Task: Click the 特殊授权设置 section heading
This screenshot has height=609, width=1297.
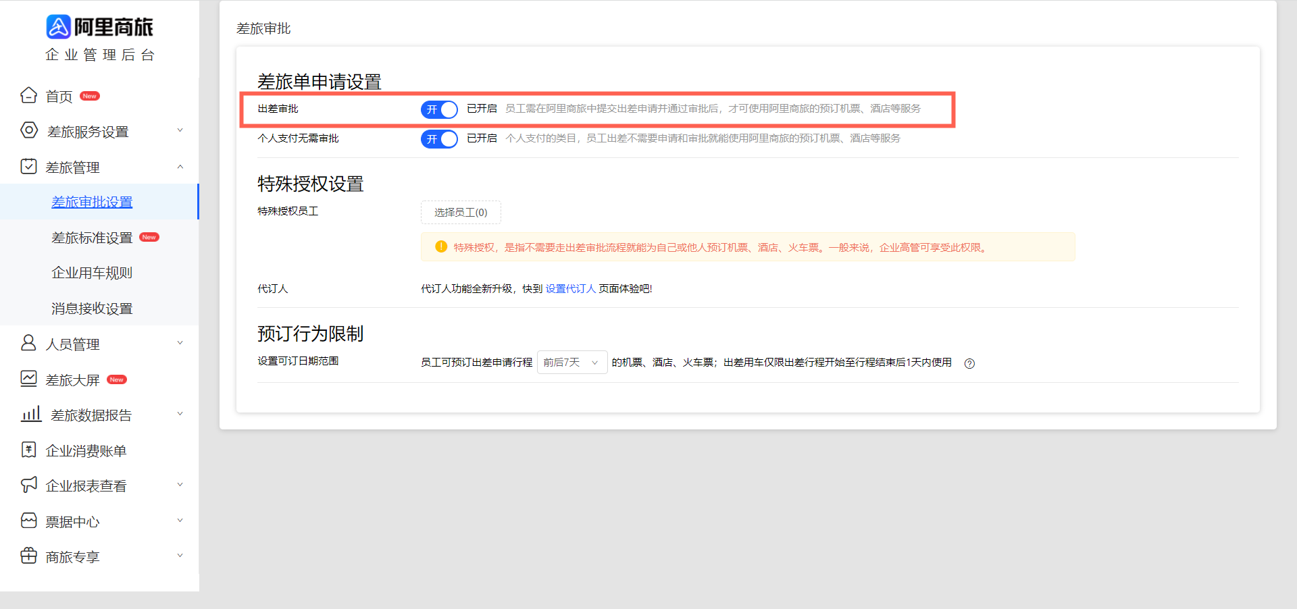Action: point(311,184)
